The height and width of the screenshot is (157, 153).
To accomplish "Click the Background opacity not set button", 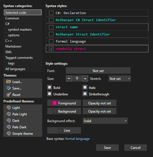I will coord(100,111).
